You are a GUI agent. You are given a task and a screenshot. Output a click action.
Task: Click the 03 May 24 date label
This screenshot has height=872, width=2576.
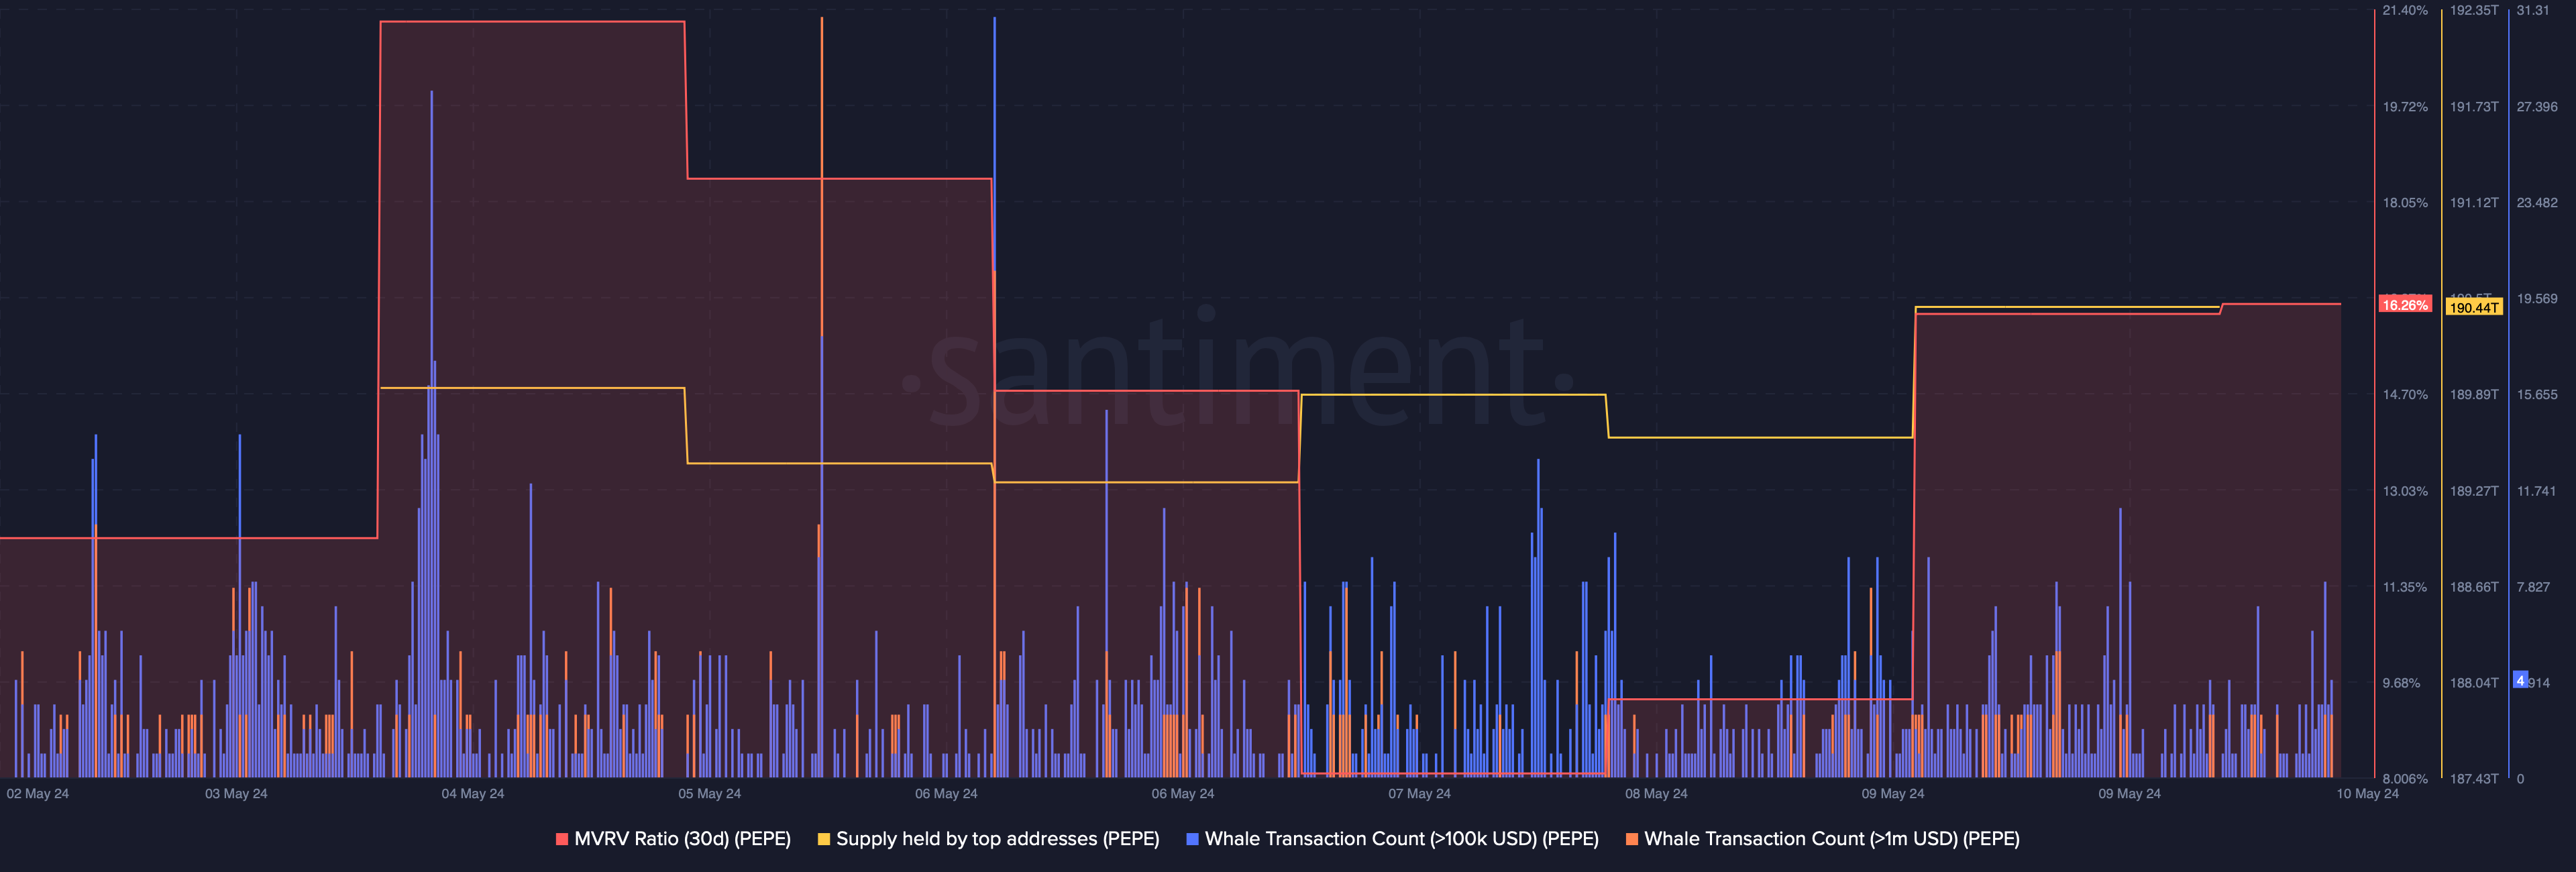pos(236,794)
